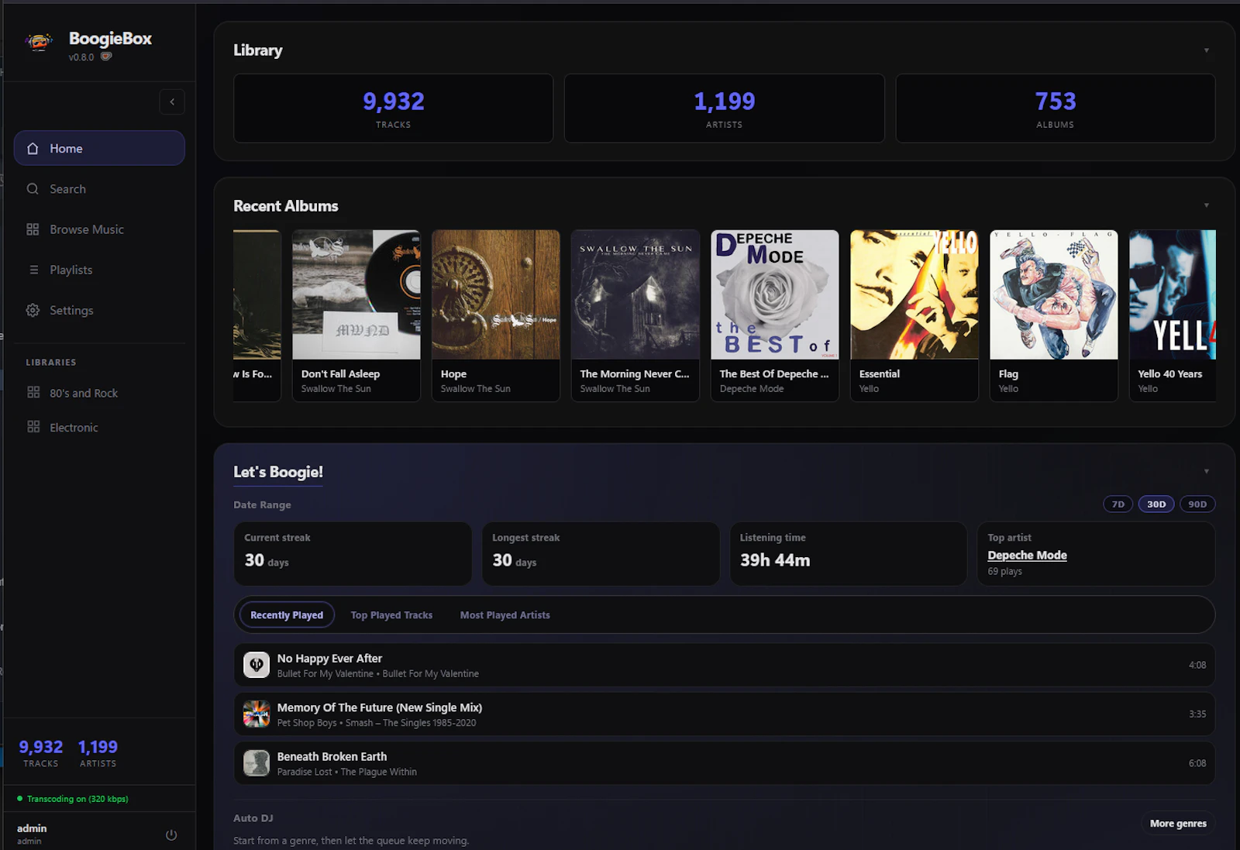This screenshot has height=850, width=1240.
Task: Click the Longest streak card
Action: pyautogui.click(x=601, y=554)
